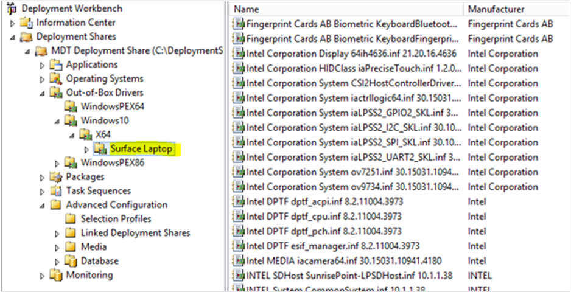Image resolution: width=571 pixels, height=292 pixels.
Task: Click the Task Sequences node icon
Action: point(56,191)
